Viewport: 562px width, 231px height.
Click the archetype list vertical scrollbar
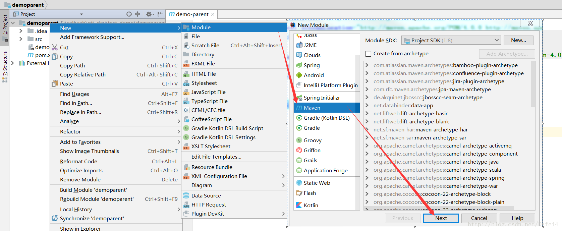click(533, 84)
